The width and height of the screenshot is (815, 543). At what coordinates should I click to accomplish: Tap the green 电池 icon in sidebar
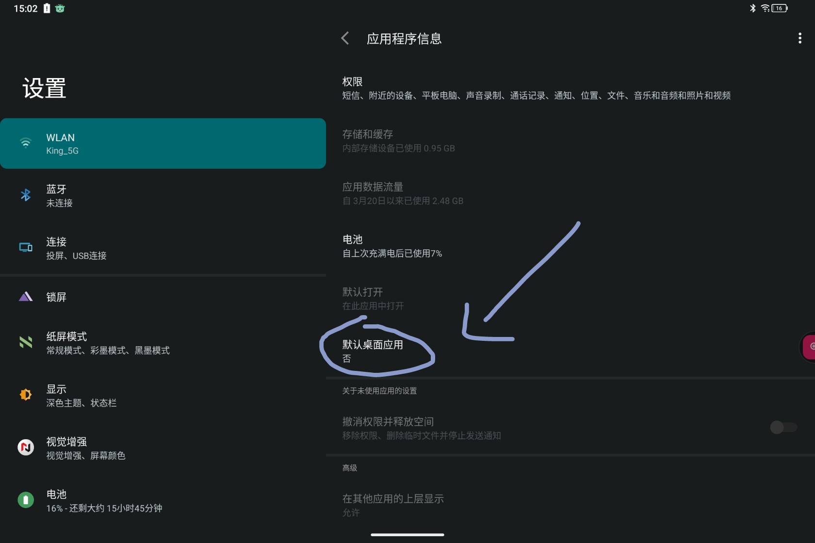click(26, 499)
